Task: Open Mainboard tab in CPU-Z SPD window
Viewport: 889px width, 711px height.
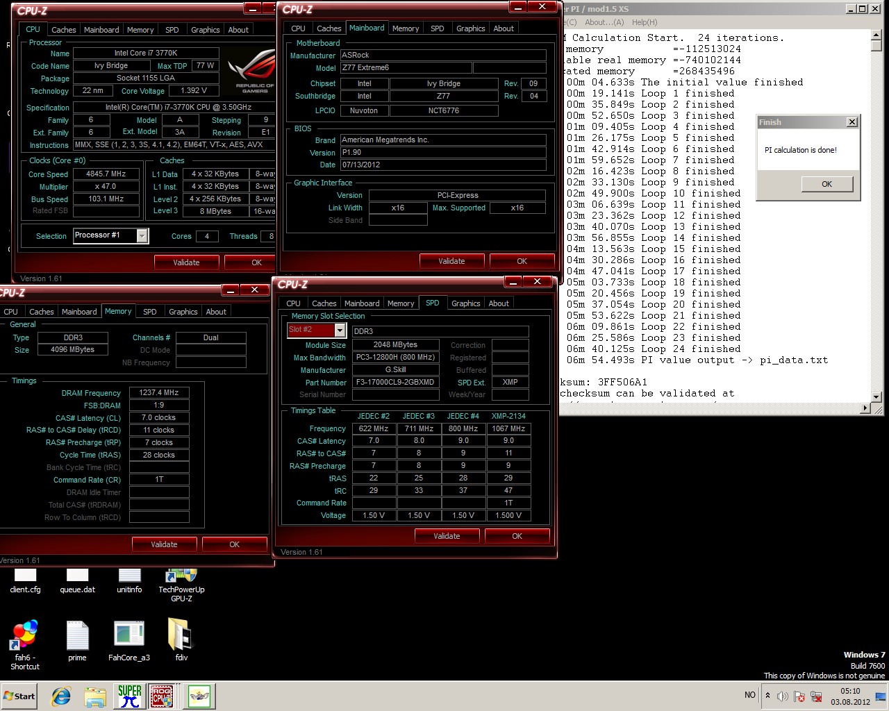Action: (x=362, y=303)
